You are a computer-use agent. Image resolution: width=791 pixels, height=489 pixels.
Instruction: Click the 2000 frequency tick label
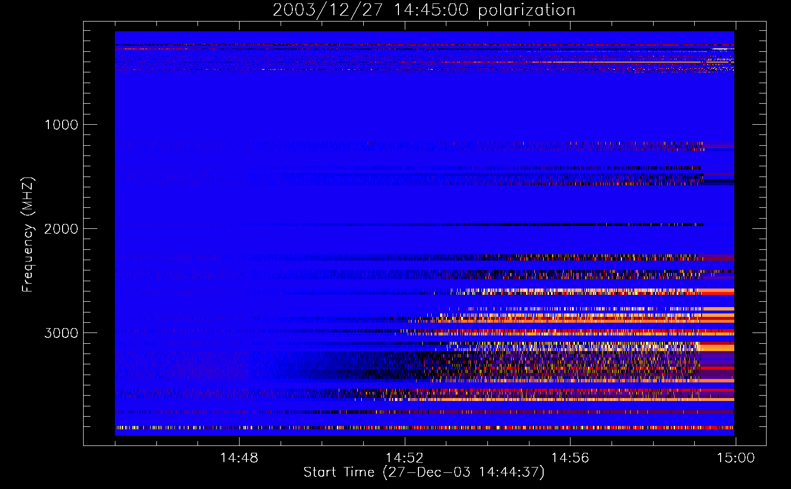tap(61, 229)
